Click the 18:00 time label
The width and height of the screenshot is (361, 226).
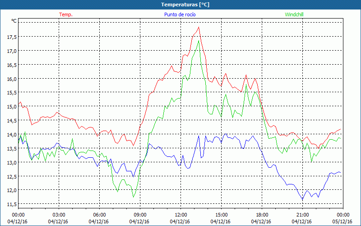tap(262, 215)
